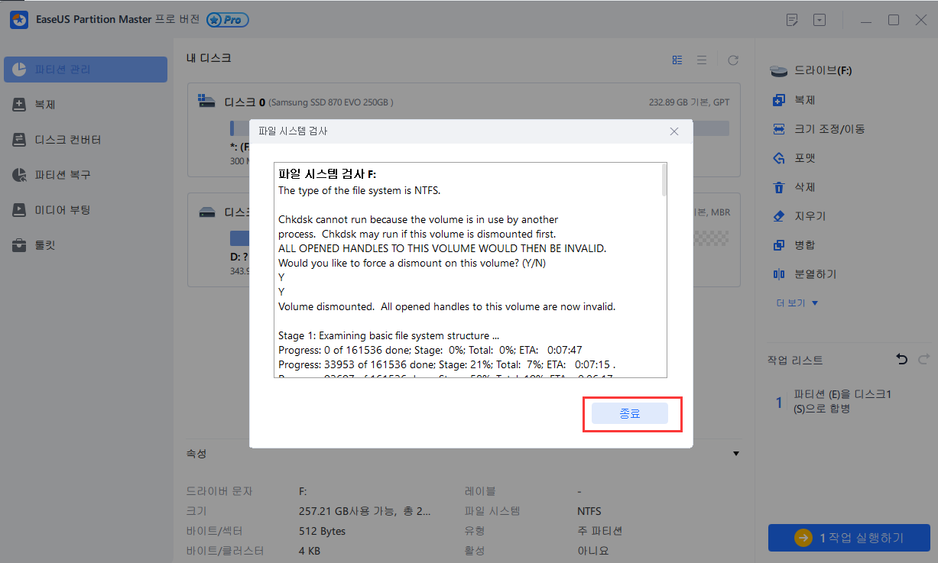938x563 pixels.
Task: Select 미디어 부팅 sidebar icon
Action: click(x=20, y=210)
